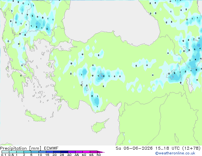Pick the 5–10 mm legend swatch
Image resolution: width=202 pixels, height=156 pixels.
coord(35,152)
